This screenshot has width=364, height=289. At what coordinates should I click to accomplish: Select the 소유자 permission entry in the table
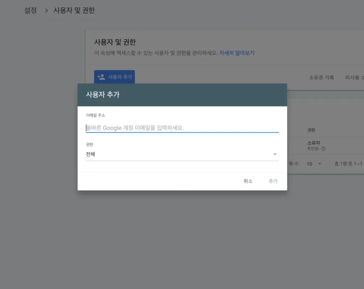pos(313,143)
